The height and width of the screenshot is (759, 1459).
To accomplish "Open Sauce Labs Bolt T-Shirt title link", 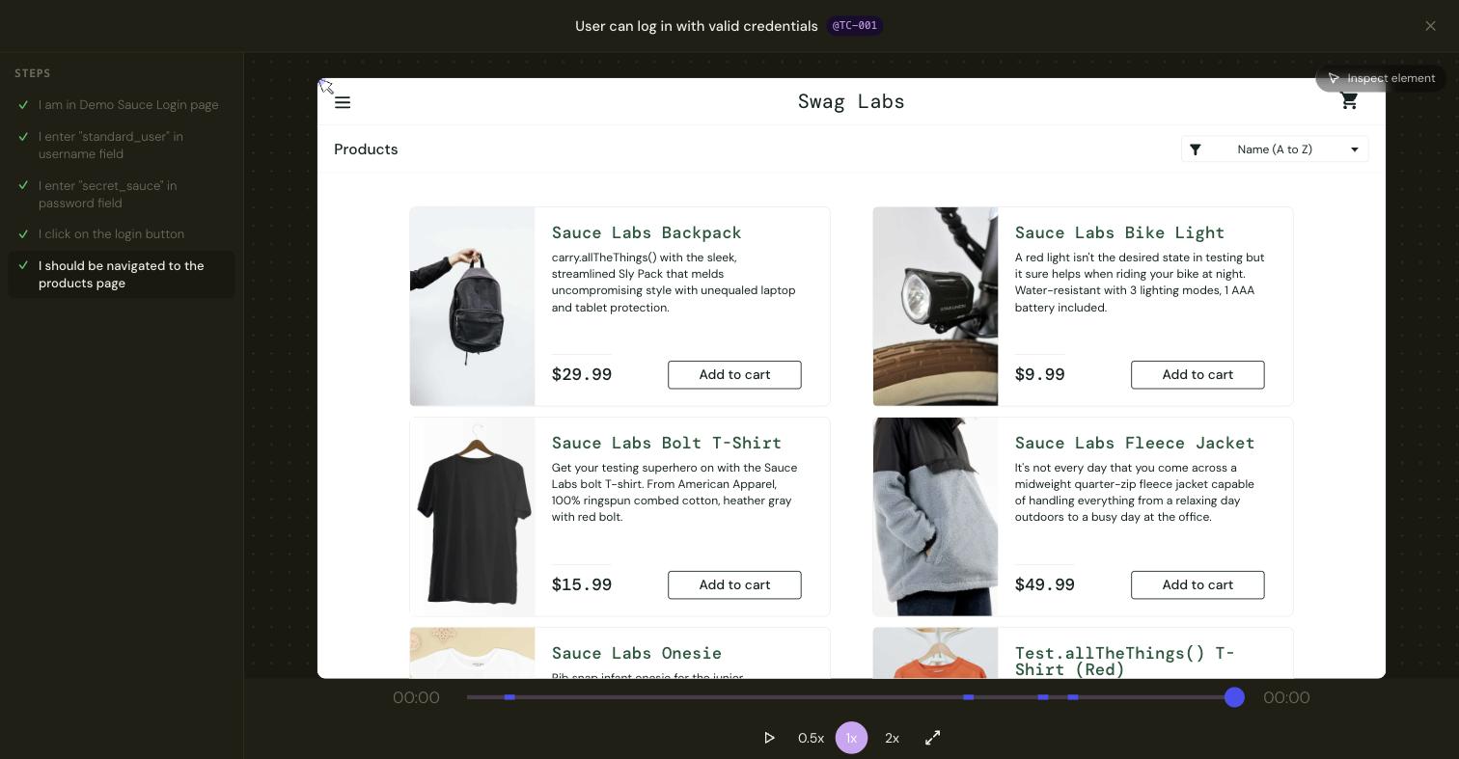I will click(667, 443).
